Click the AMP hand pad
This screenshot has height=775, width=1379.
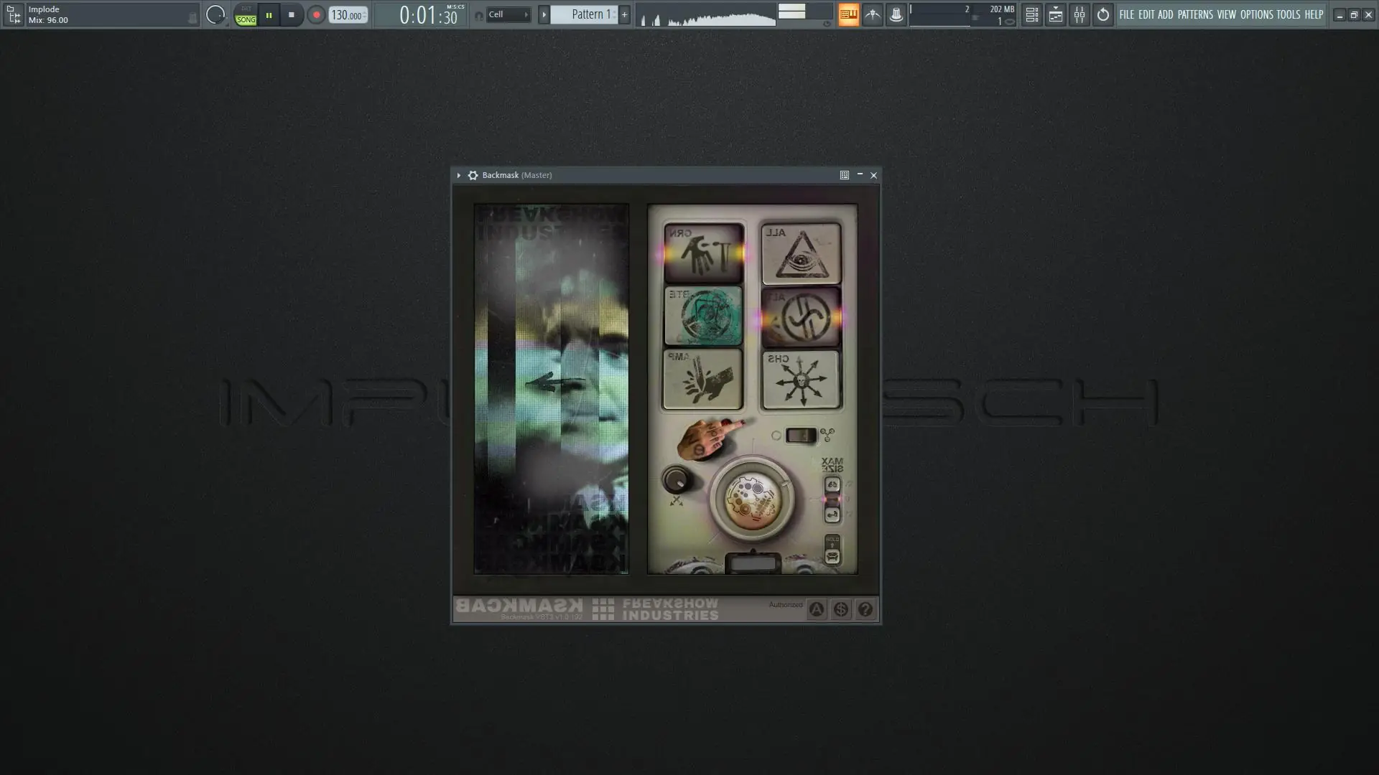pos(703,380)
